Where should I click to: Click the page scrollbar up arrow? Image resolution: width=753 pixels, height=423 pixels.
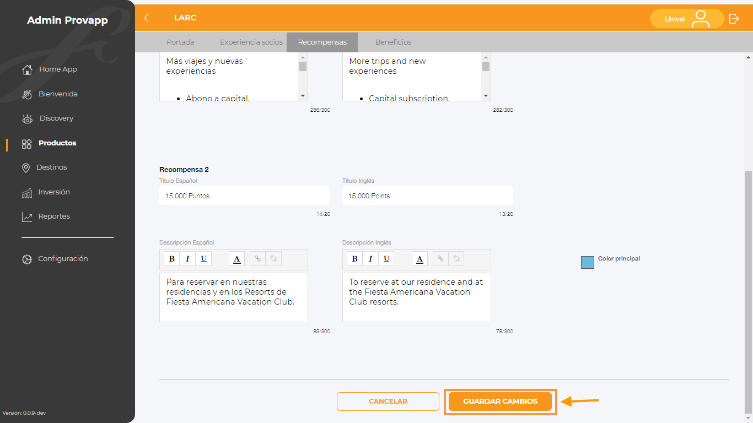point(748,57)
